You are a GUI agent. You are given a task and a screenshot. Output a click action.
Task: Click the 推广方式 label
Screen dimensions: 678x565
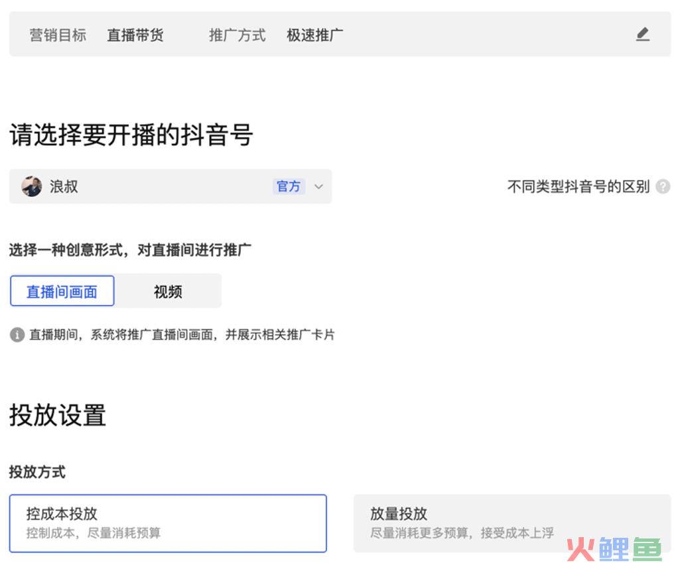pyautogui.click(x=237, y=35)
